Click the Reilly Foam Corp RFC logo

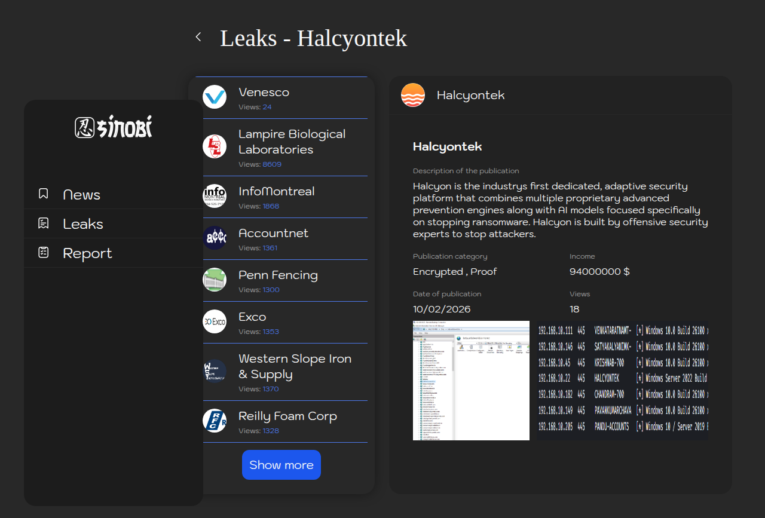(215, 421)
